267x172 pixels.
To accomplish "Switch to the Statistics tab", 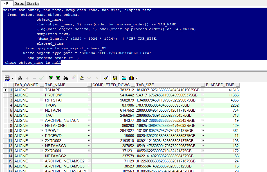I will point(33,3).
